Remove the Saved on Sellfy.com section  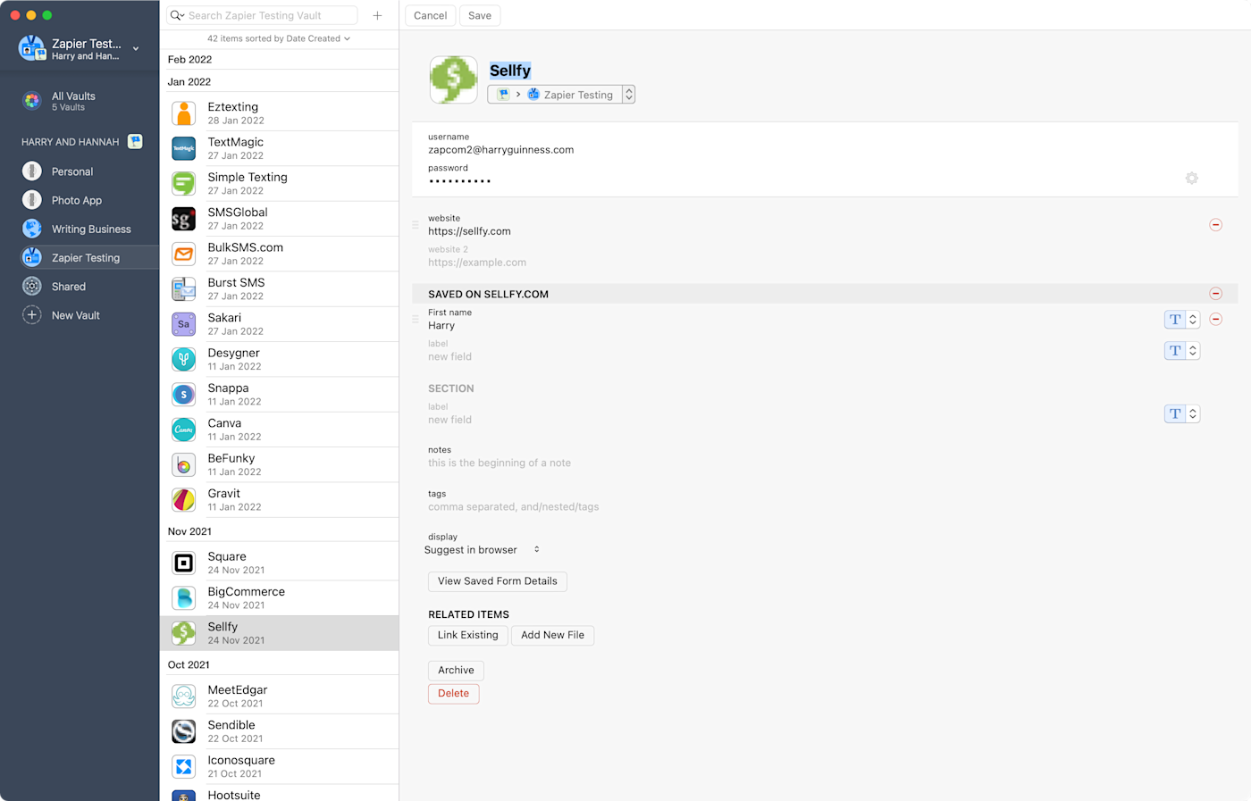(x=1215, y=294)
